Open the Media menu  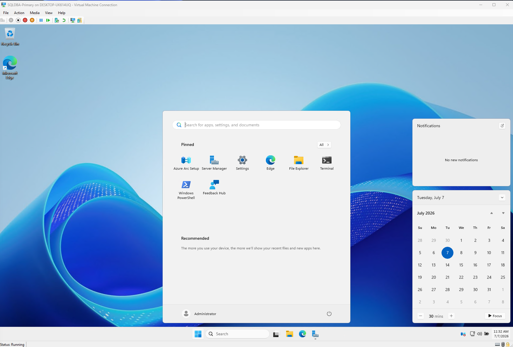coord(35,13)
